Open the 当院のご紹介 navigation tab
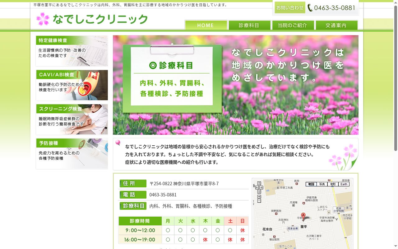Screen dimensions: 398x249 [293, 25]
